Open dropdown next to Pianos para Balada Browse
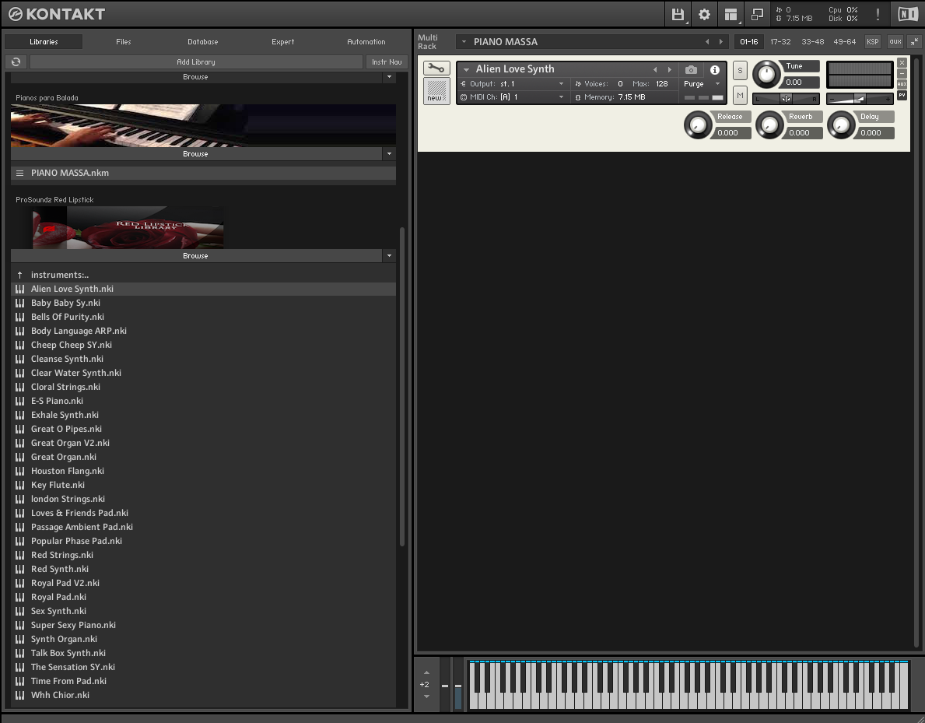The image size is (925, 723). click(x=389, y=154)
